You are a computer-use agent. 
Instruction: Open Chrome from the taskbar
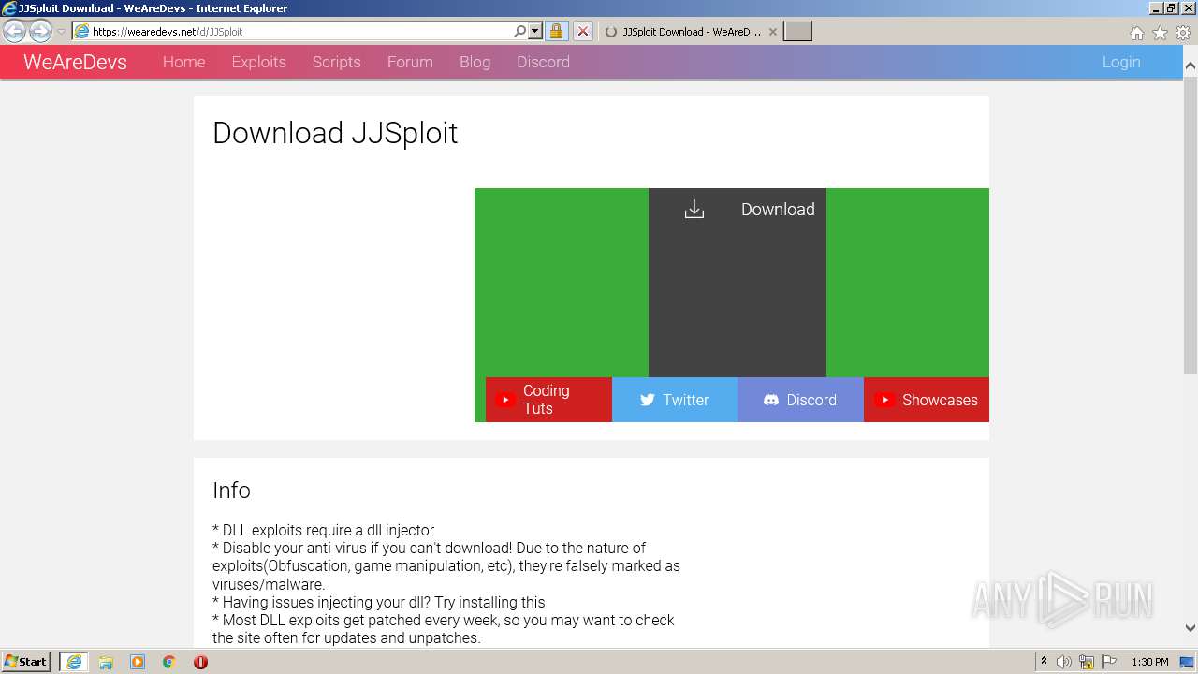[168, 662]
